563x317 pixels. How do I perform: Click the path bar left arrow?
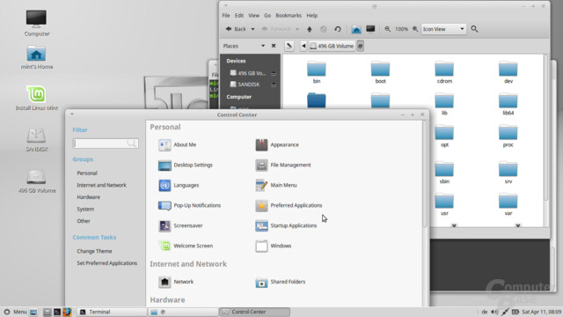(303, 46)
